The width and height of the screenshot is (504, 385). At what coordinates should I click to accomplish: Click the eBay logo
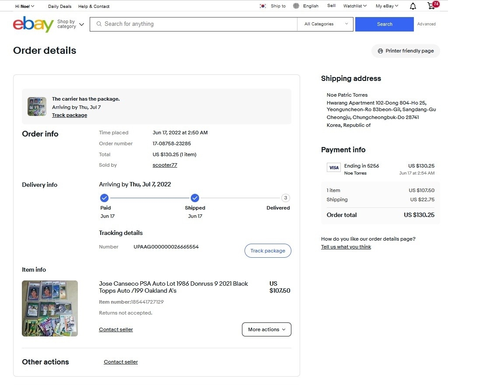(x=33, y=24)
